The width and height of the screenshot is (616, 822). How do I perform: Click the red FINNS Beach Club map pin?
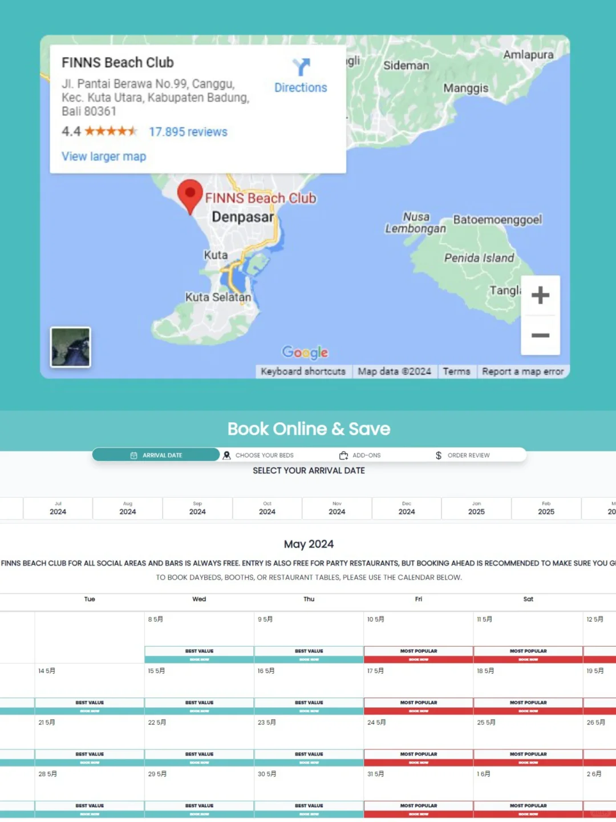pyautogui.click(x=190, y=196)
